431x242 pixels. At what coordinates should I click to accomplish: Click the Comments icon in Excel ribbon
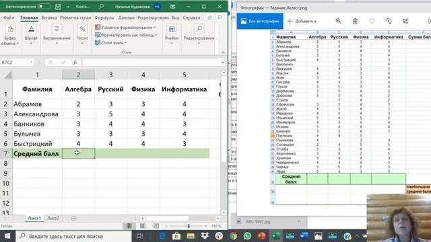[x=220, y=17]
